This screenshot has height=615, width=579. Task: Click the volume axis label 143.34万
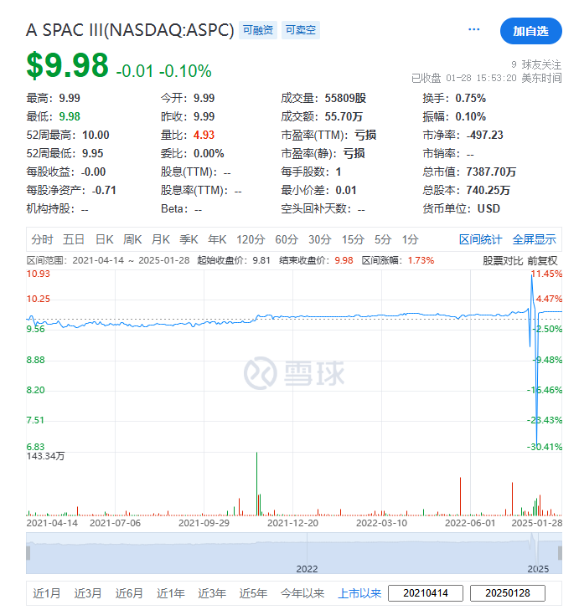point(45,456)
